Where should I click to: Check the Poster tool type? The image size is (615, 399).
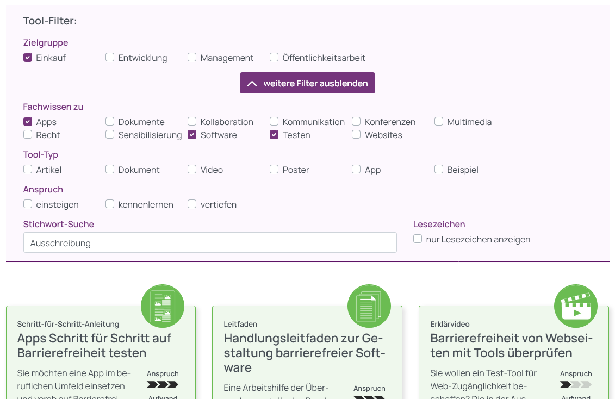click(x=274, y=169)
